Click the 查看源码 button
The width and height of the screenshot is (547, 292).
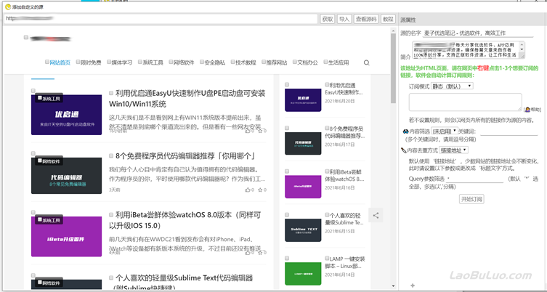[x=366, y=19]
